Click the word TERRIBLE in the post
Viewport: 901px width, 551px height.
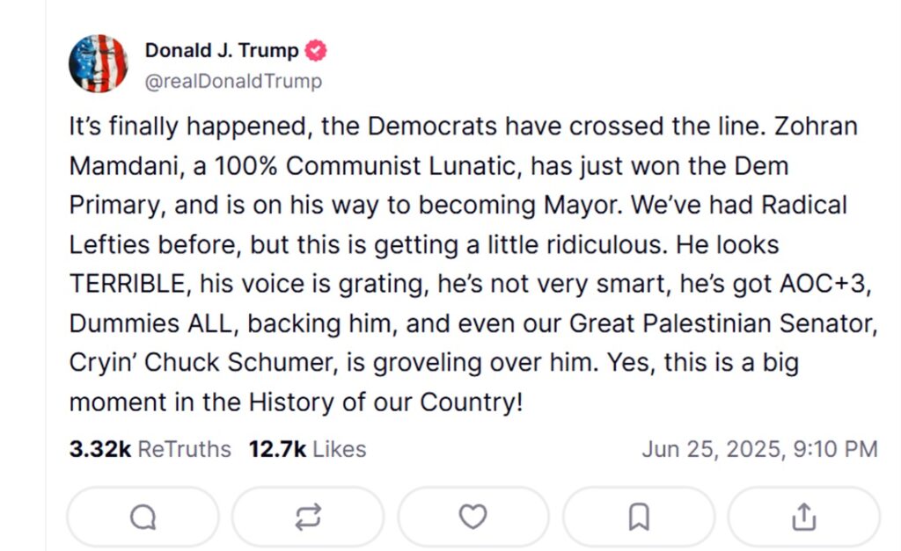coord(128,284)
